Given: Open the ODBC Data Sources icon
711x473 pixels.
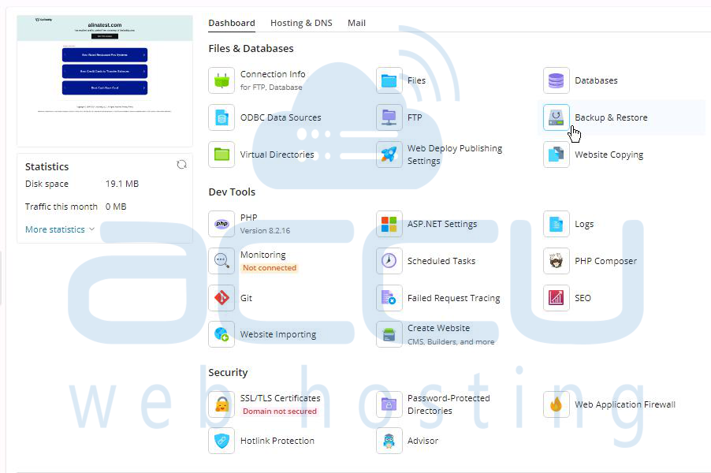Looking at the screenshot, I should click(x=221, y=117).
